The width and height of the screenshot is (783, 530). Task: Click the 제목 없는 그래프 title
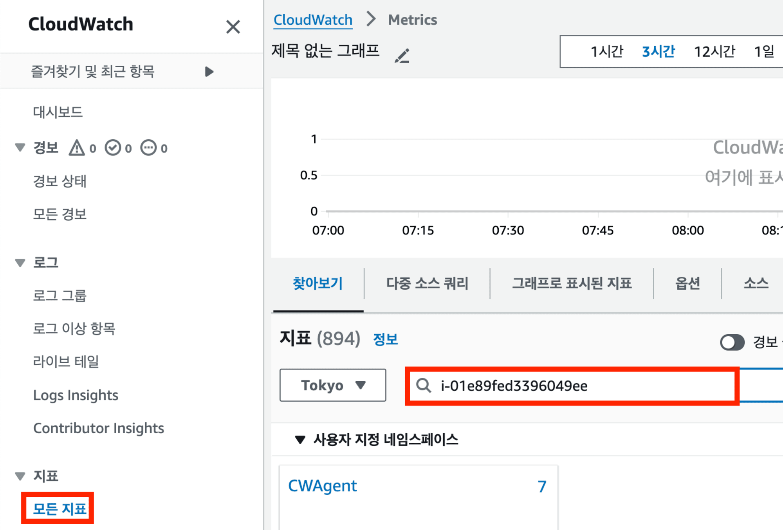[325, 51]
